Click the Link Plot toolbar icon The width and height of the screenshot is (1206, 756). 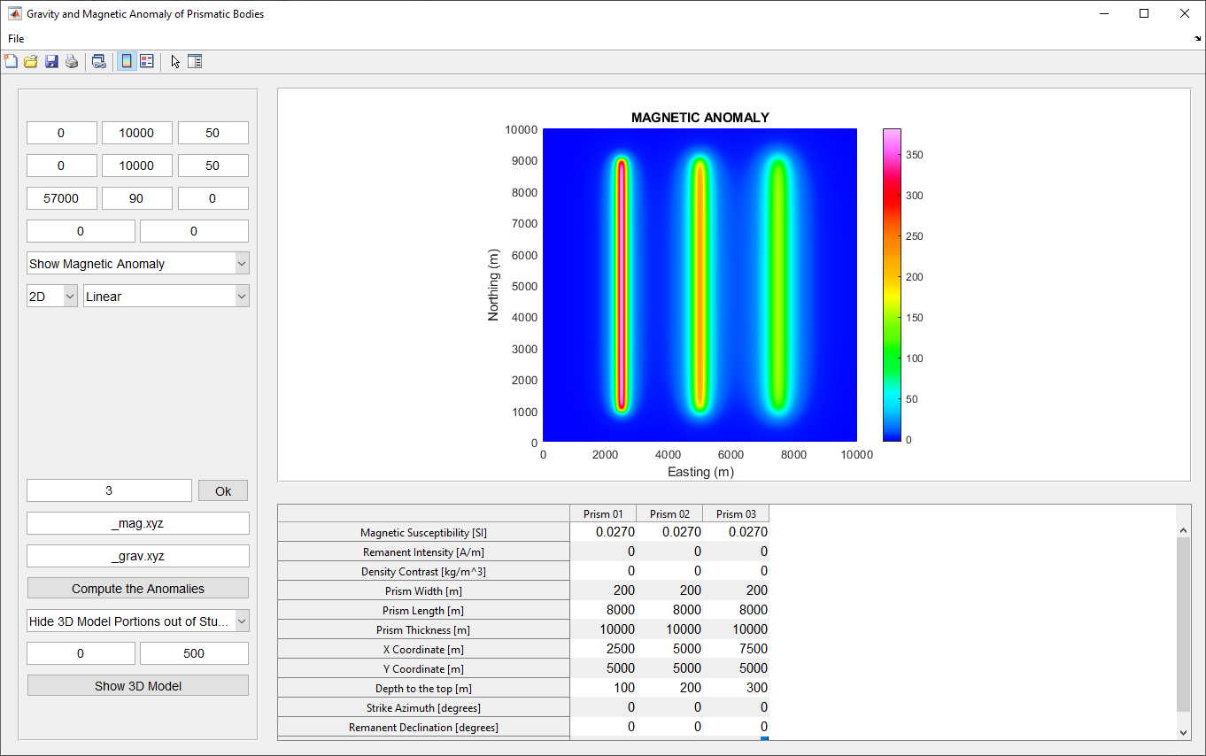point(99,61)
